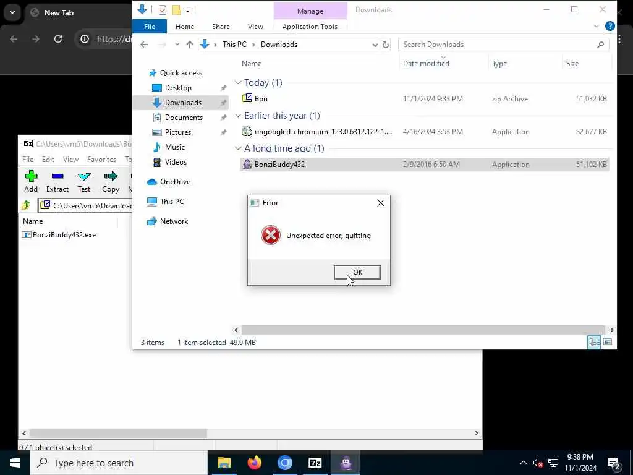Click the red error icon in dialog

(x=271, y=235)
